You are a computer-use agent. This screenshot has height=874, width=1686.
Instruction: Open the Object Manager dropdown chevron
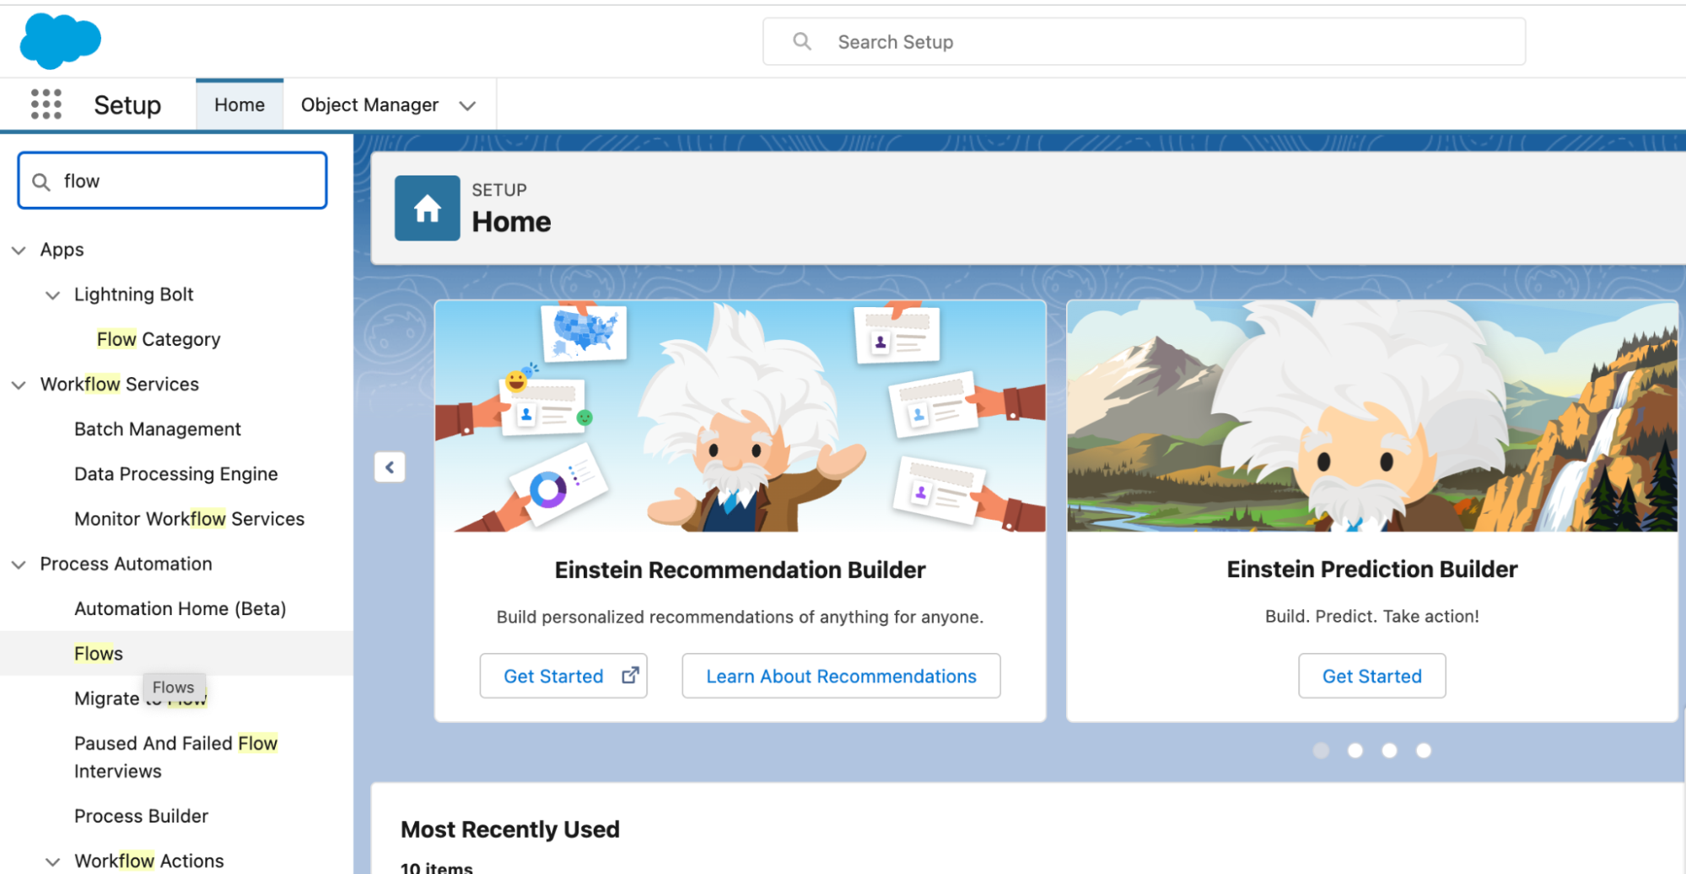point(467,105)
